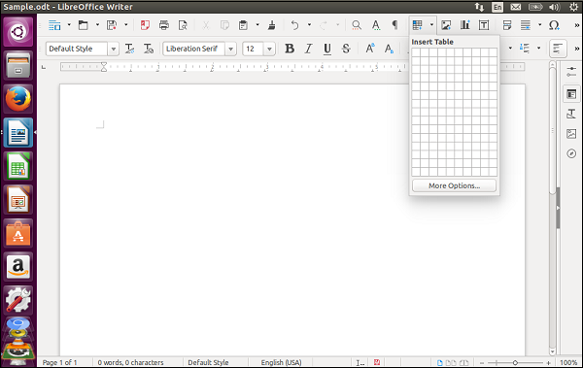Click the Insert Text Box icon

click(x=484, y=25)
